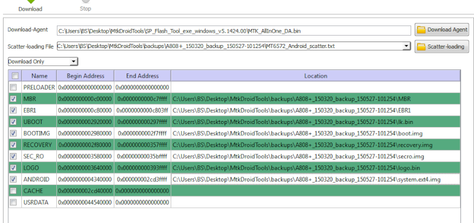Click begin address 0x0000000002980000 for BOOTIMG
The height and width of the screenshot is (223, 474).
click(x=85, y=133)
